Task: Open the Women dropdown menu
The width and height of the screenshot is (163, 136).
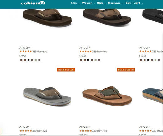Action: pos(88,3)
